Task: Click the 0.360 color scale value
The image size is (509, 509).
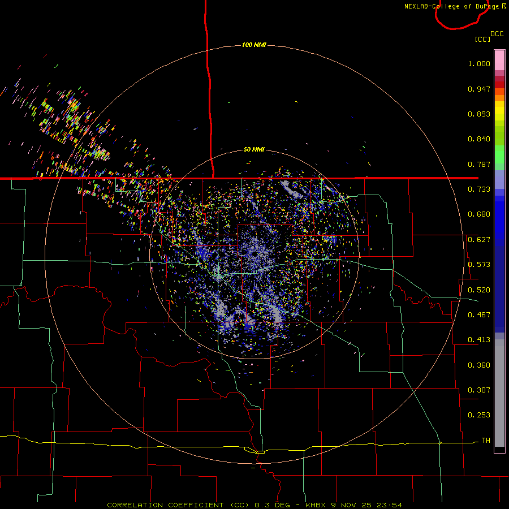Action: coord(479,365)
